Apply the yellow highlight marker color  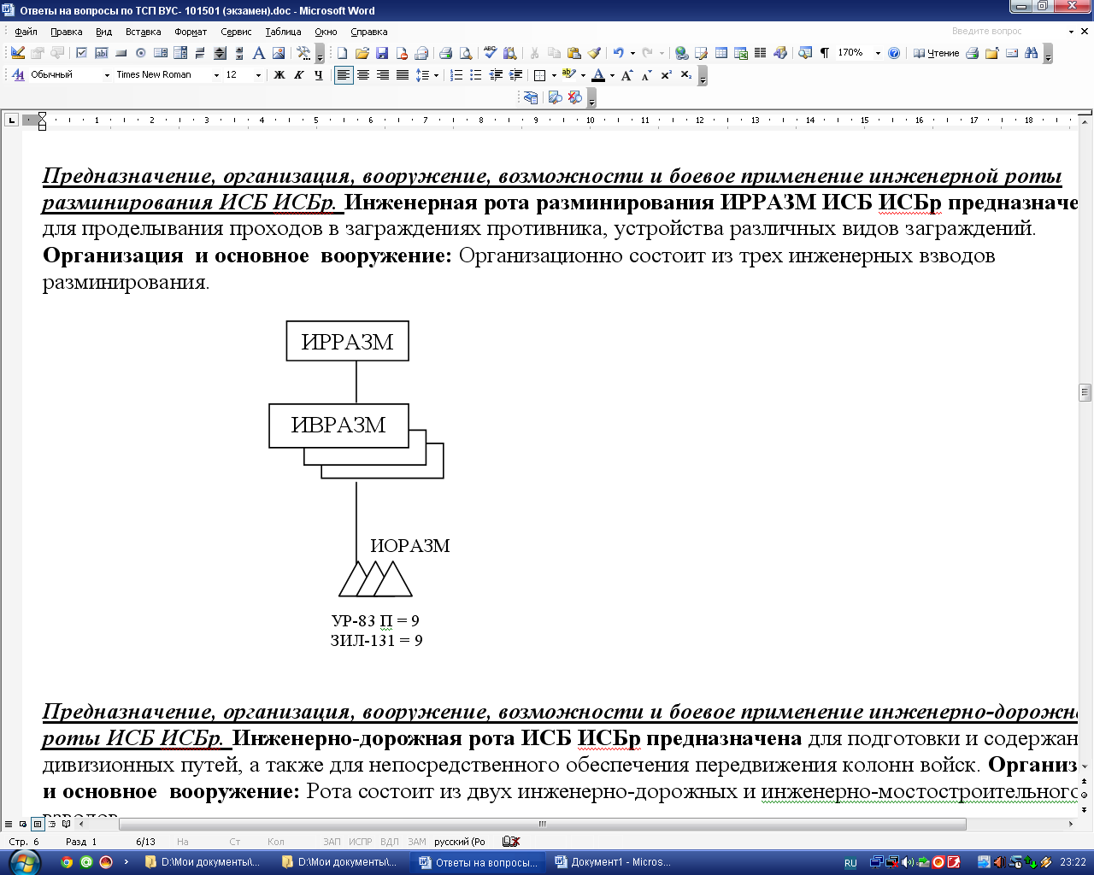click(568, 75)
